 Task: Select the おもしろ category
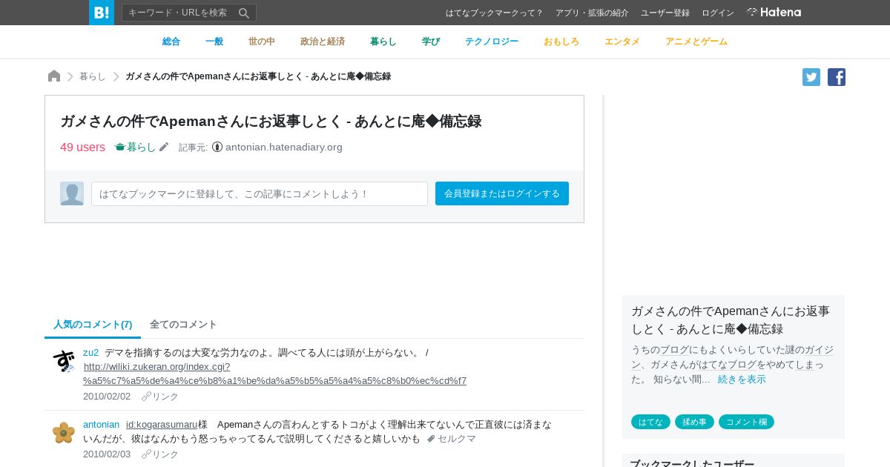pos(561,42)
